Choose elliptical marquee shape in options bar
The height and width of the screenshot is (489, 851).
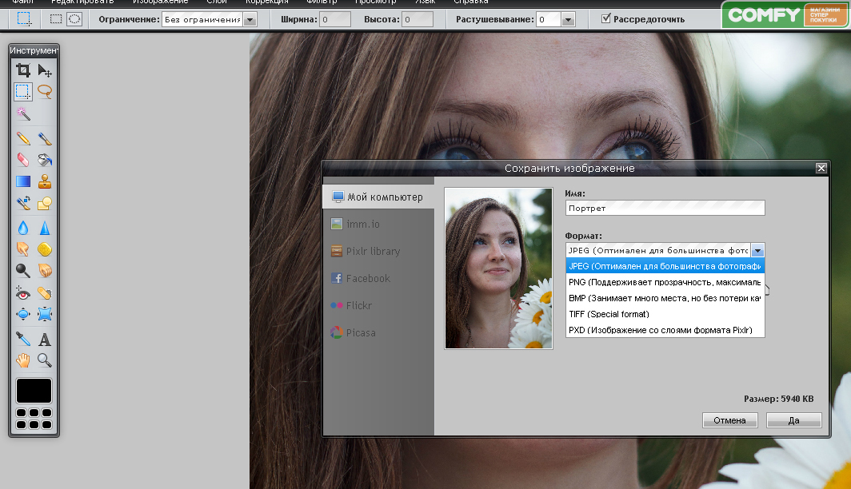pyautogui.click(x=74, y=19)
